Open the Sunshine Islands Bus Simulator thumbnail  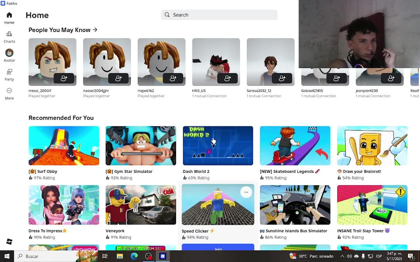coord(295,205)
